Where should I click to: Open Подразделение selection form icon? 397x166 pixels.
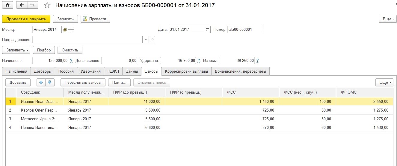pos(152,40)
